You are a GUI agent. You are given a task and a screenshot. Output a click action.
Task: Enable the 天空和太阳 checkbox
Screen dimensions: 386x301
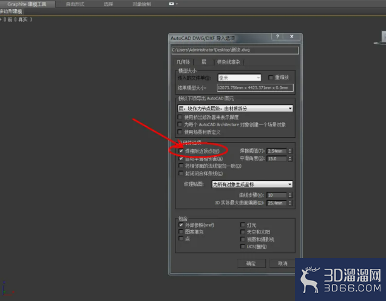click(243, 232)
